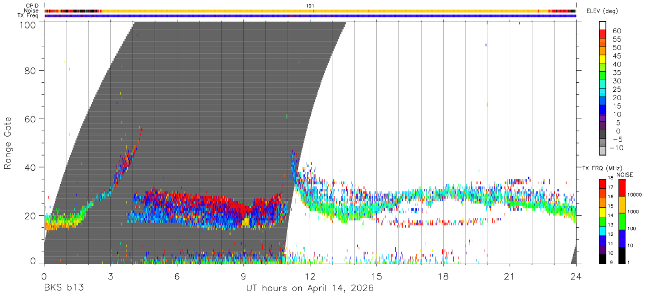Select the black 9–10 MHz TX FRQ swatch
The image size is (648, 299).
click(x=603, y=259)
